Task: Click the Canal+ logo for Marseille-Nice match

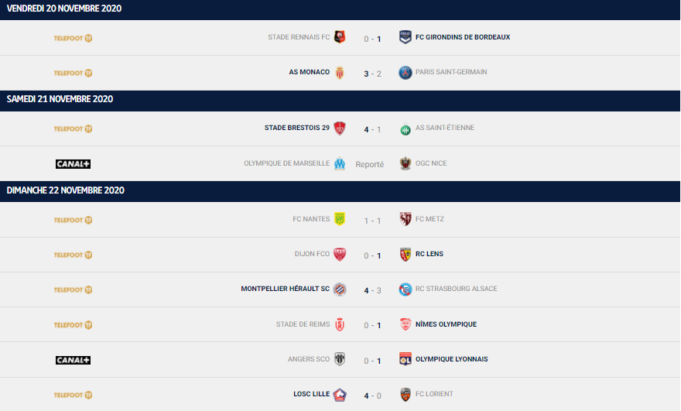Action: tap(73, 164)
